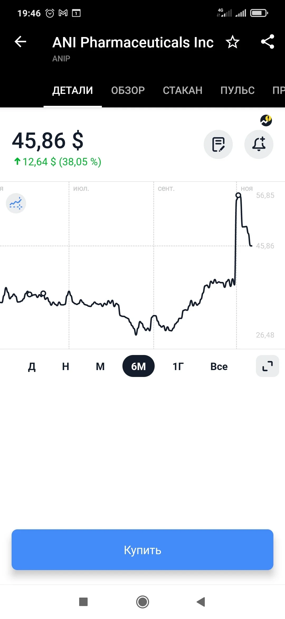Open the share icon
This screenshot has height=619, width=285.
pos(268,42)
